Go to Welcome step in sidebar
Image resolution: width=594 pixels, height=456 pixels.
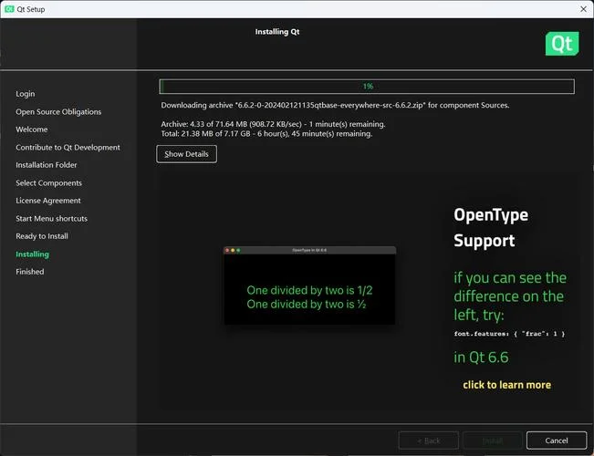pos(31,130)
